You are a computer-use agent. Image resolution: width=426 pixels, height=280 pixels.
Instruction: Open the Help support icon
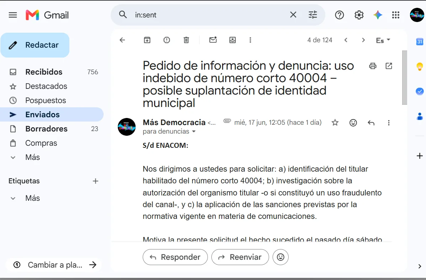coord(339,15)
